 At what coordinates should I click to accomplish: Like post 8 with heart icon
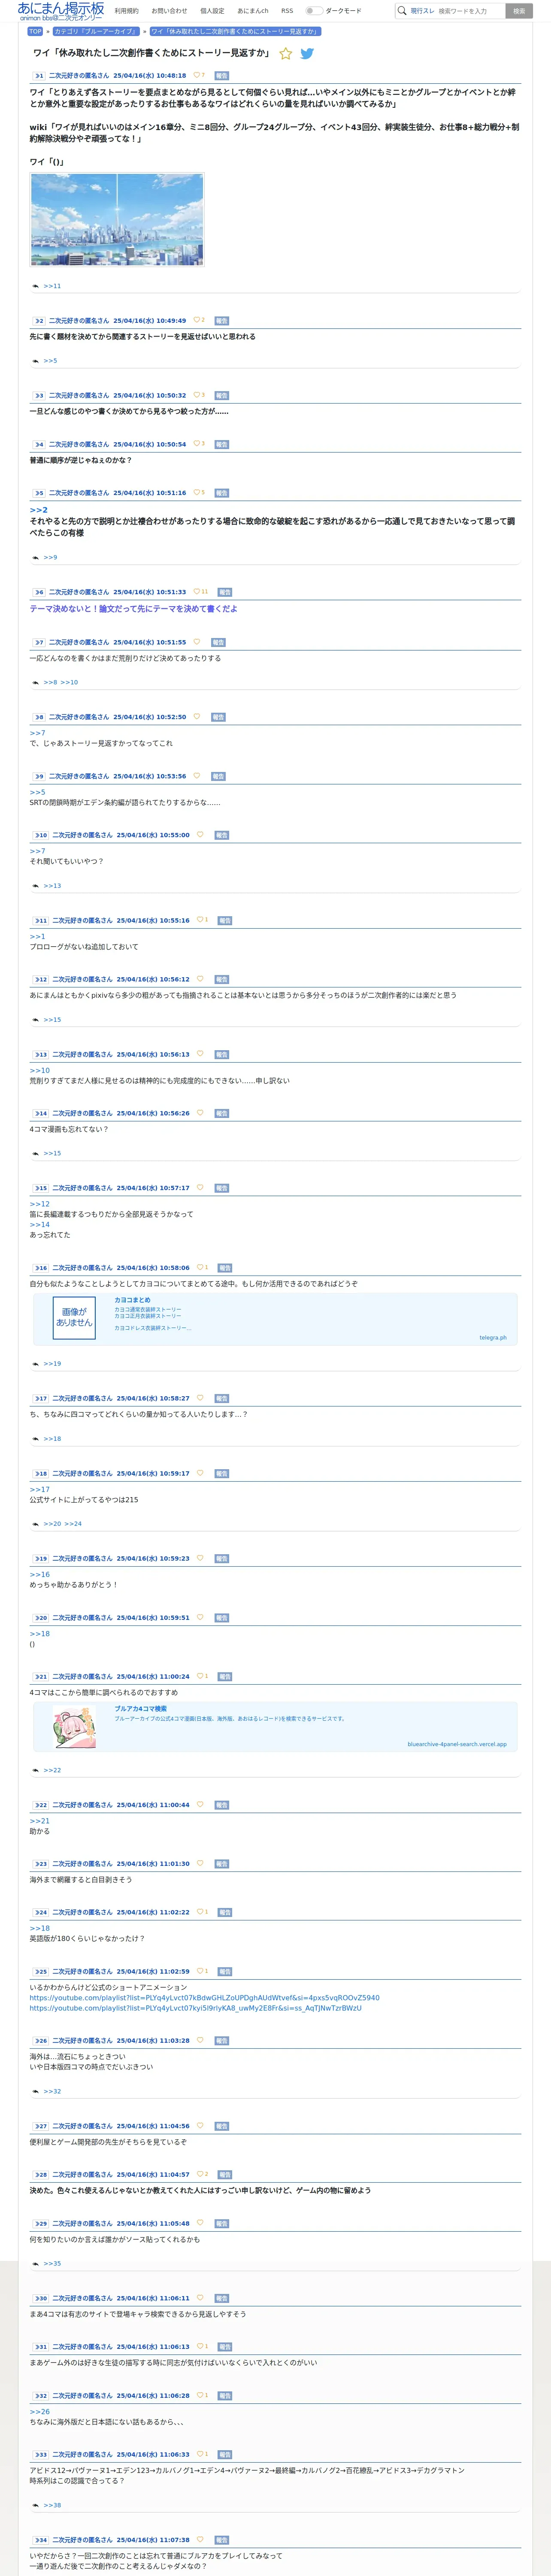(196, 717)
